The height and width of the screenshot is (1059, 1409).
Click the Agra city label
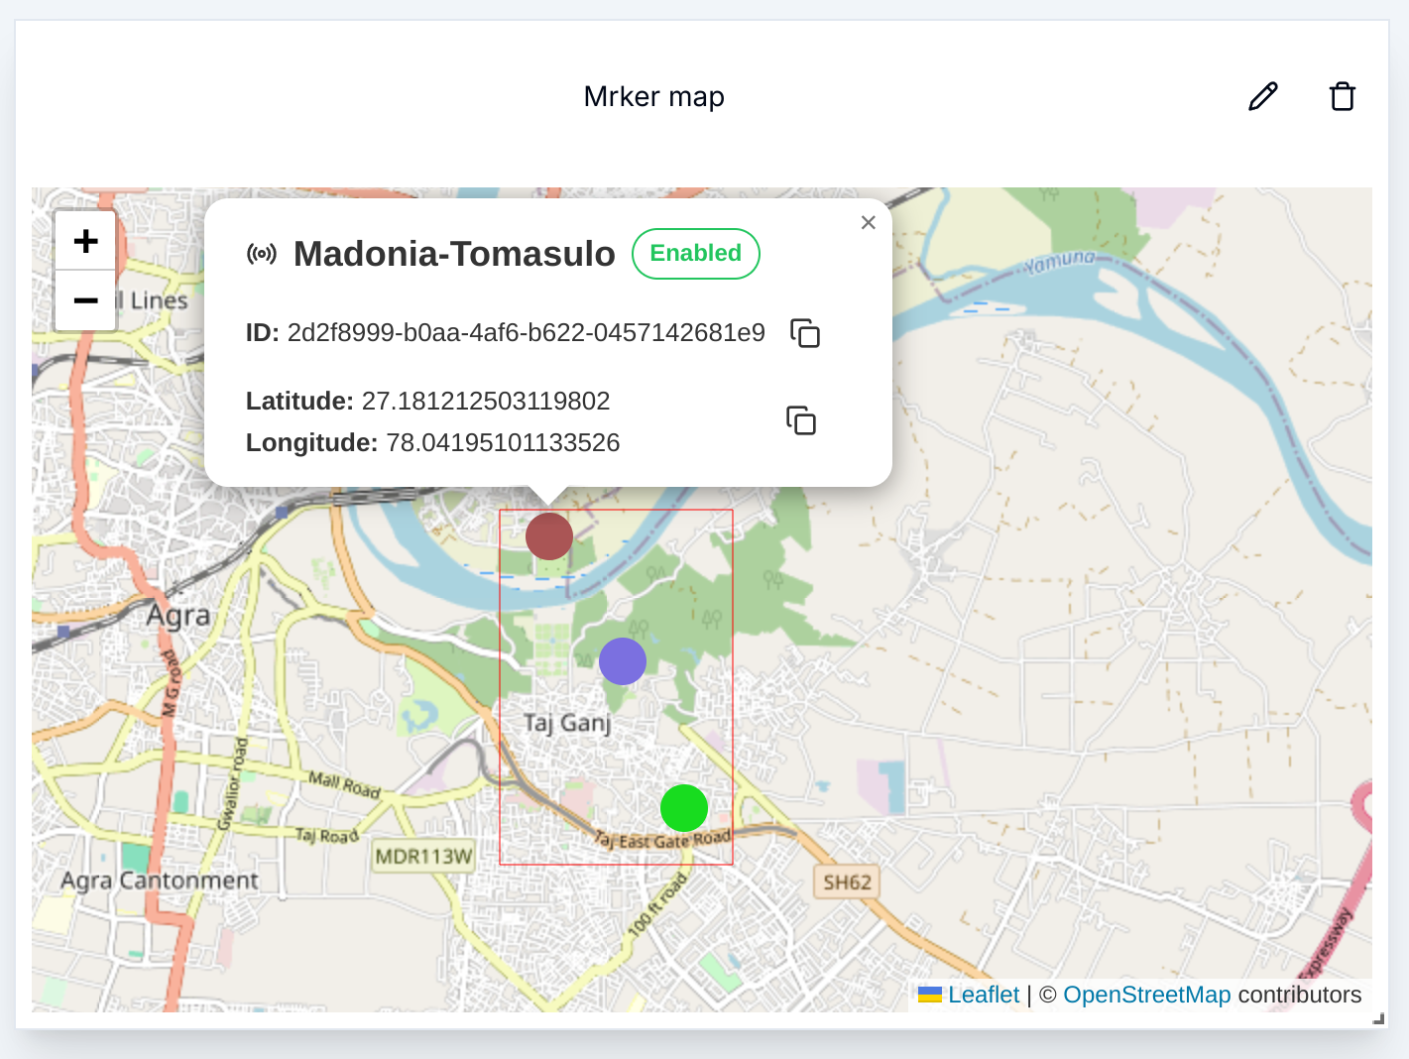point(178,616)
